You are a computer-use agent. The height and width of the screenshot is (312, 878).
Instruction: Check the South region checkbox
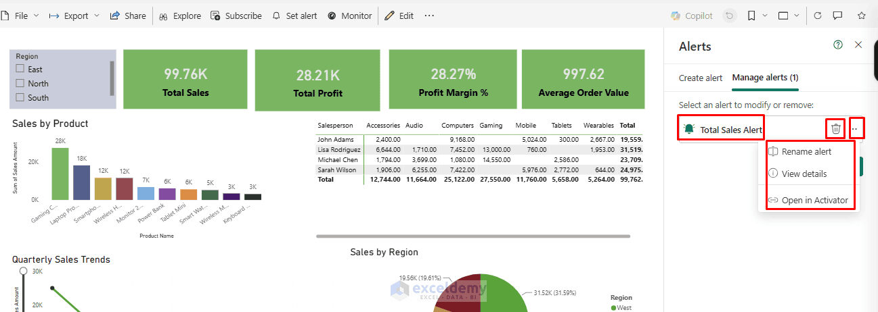point(20,97)
